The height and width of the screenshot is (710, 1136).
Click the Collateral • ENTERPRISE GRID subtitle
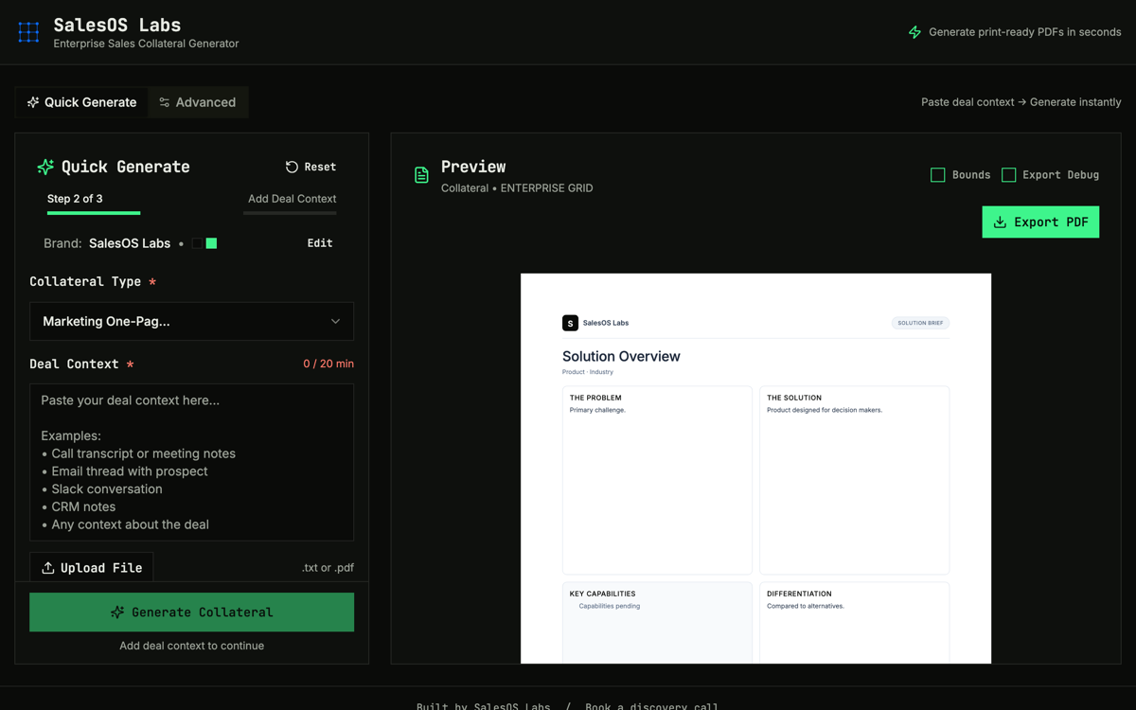point(517,188)
